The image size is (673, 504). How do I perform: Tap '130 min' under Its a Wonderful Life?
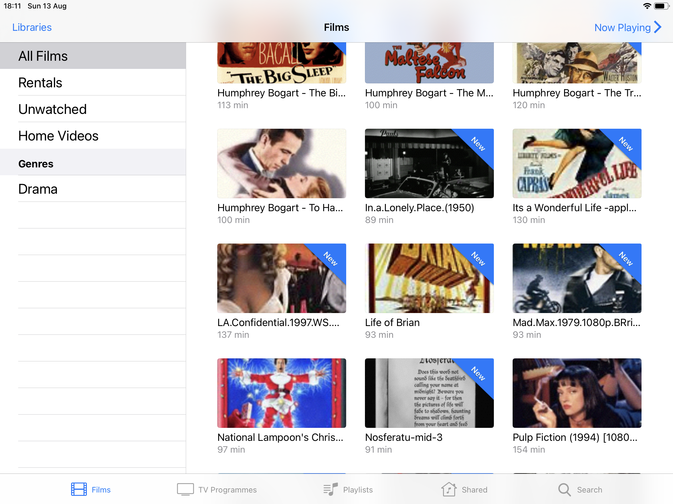pyautogui.click(x=529, y=220)
